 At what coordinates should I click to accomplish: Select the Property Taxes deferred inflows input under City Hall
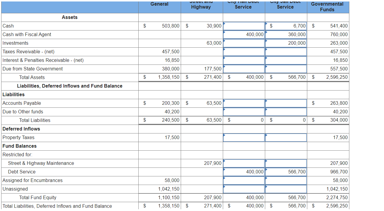(x=244, y=137)
